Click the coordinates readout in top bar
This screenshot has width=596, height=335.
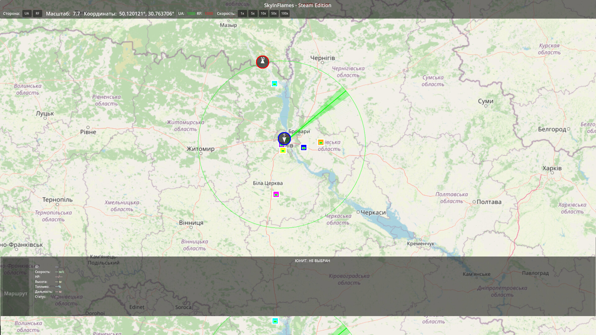point(147,14)
